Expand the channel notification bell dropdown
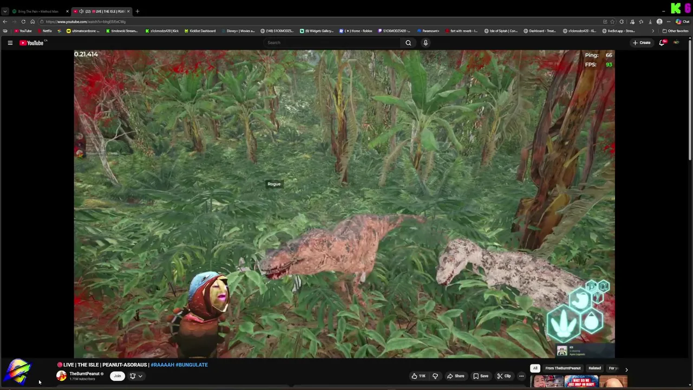693x390 pixels. coord(136,376)
